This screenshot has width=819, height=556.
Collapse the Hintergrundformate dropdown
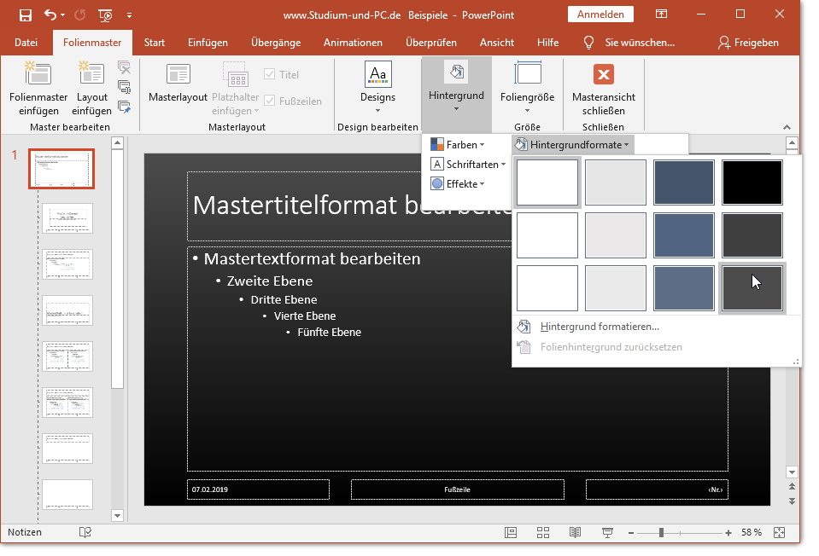[573, 144]
